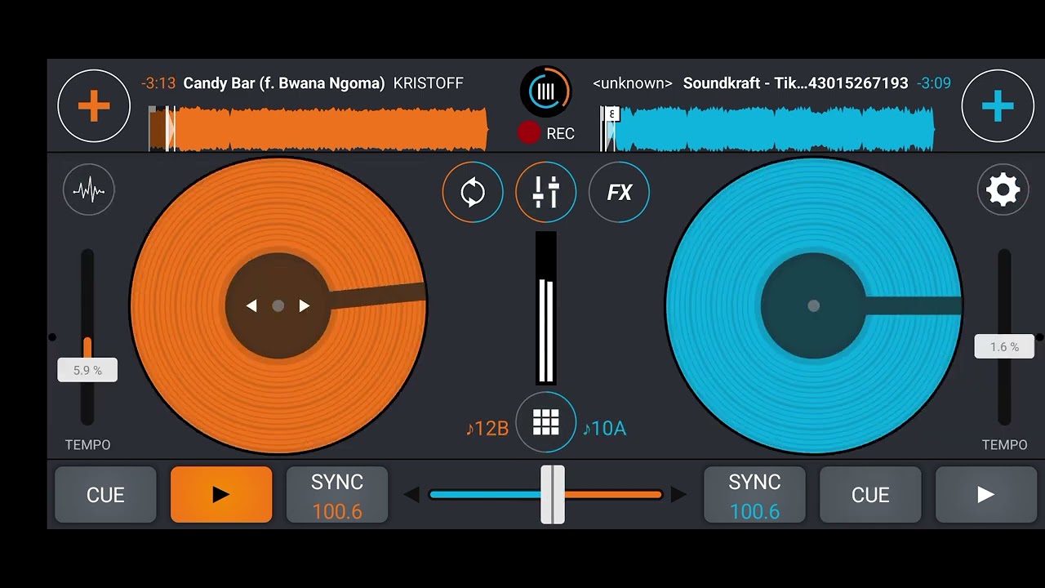Tap the automix circular icon above REC
Viewport: 1045px width, 588px height.
[x=546, y=91]
